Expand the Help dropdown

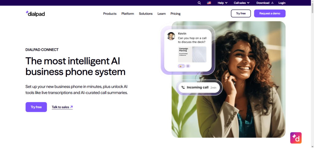(223, 3)
